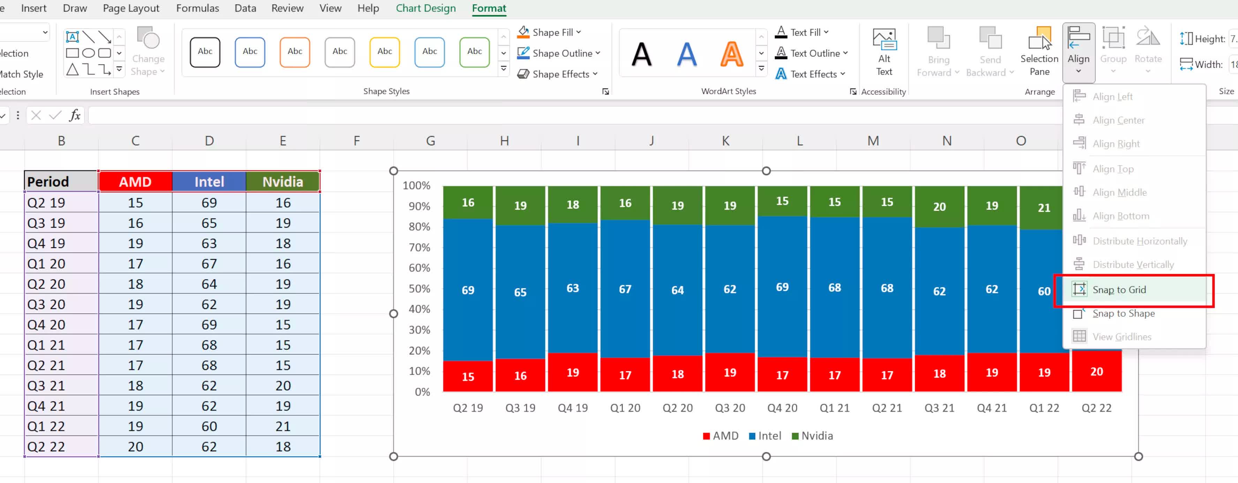
Task: Expand the Shape Outline dropdown
Action: tap(598, 53)
